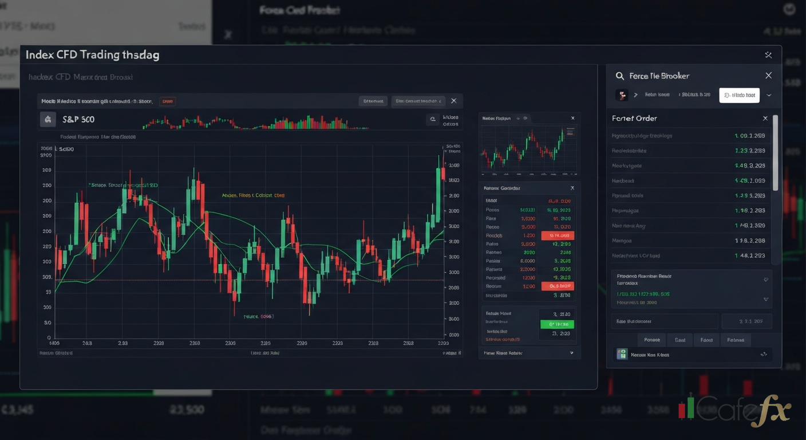Expand the results summary section in the order panel
Screen dimensions: 806x440
coord(765,280)
